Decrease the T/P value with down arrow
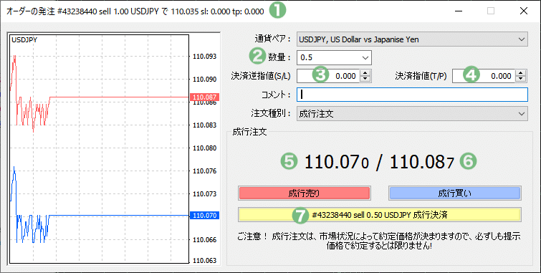 click(x=521, y=79)
